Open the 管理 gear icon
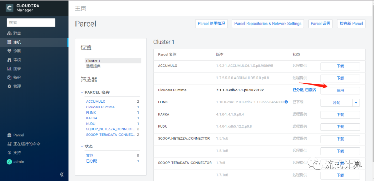Image resolution: width=374 pixels, height=181 pixels. (x=9, y=86)
